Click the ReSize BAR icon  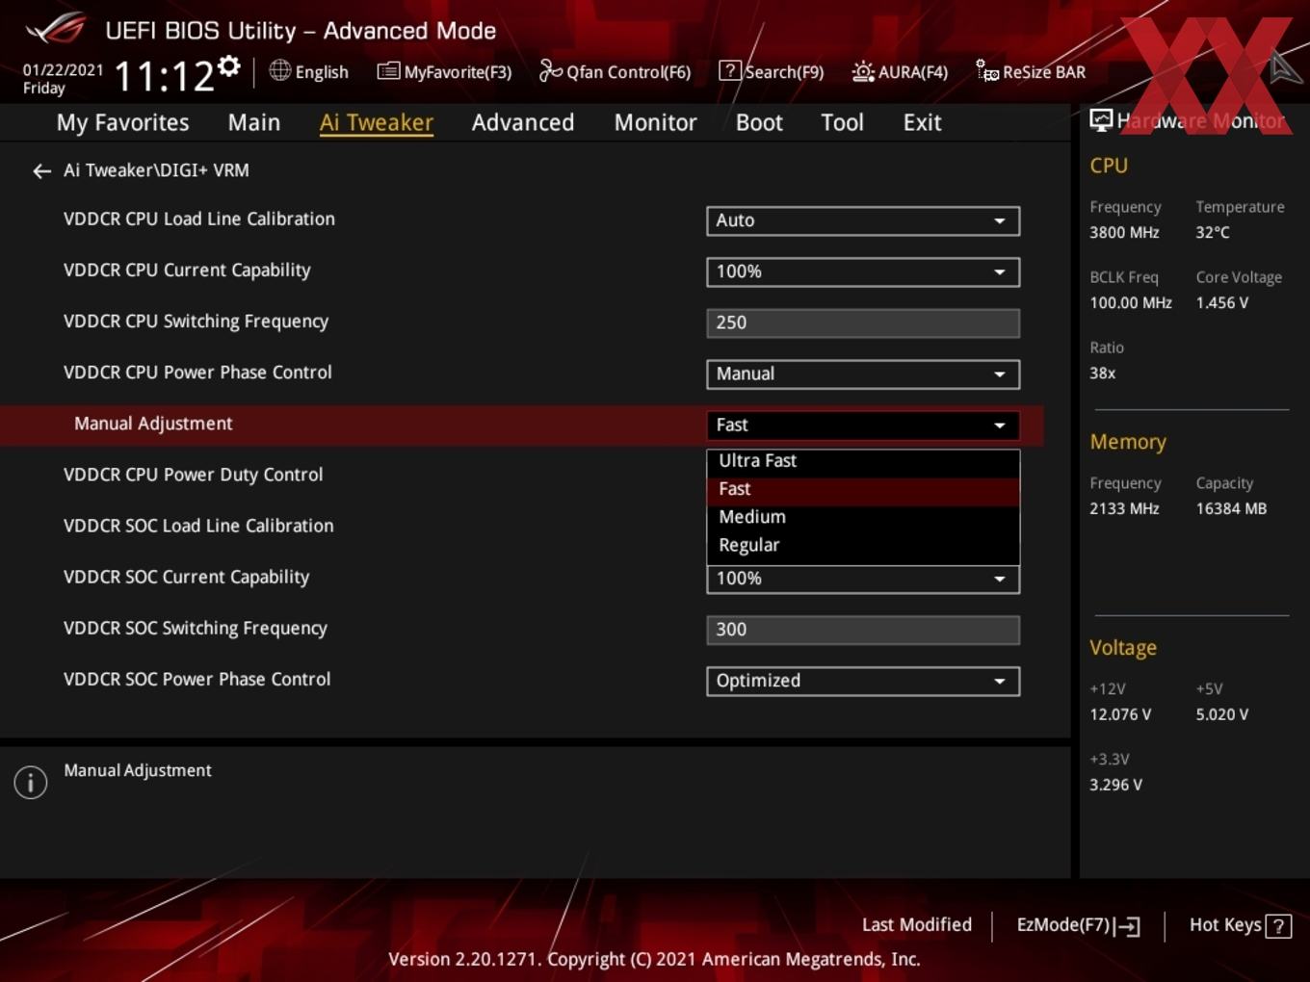click(x=987, y=71)
